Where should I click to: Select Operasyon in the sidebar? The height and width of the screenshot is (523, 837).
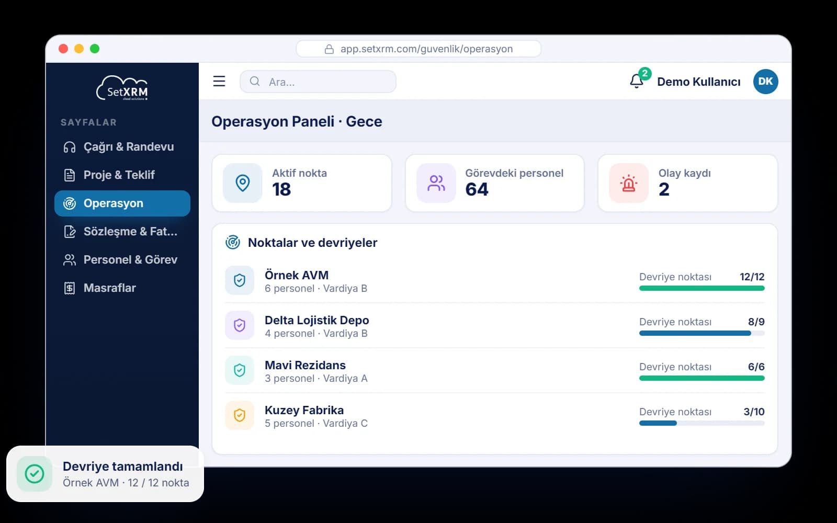(x=122, y=203)
